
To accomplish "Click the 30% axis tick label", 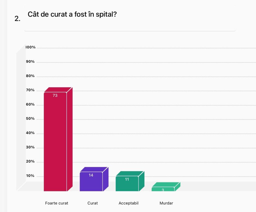I will coord(30,147).
